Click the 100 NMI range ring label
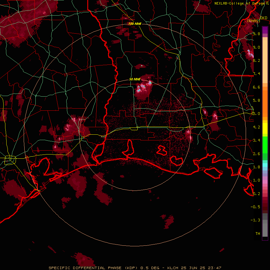The image size is (270, 270). point(135,24)
